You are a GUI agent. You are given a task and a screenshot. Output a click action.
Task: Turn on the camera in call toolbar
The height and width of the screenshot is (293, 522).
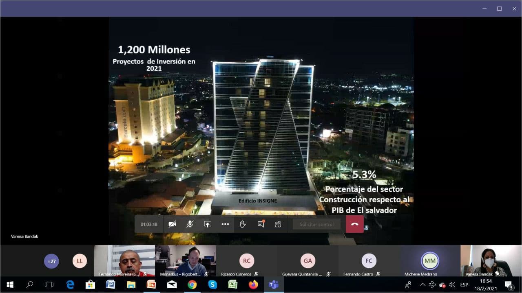click(x=172, y=224)
